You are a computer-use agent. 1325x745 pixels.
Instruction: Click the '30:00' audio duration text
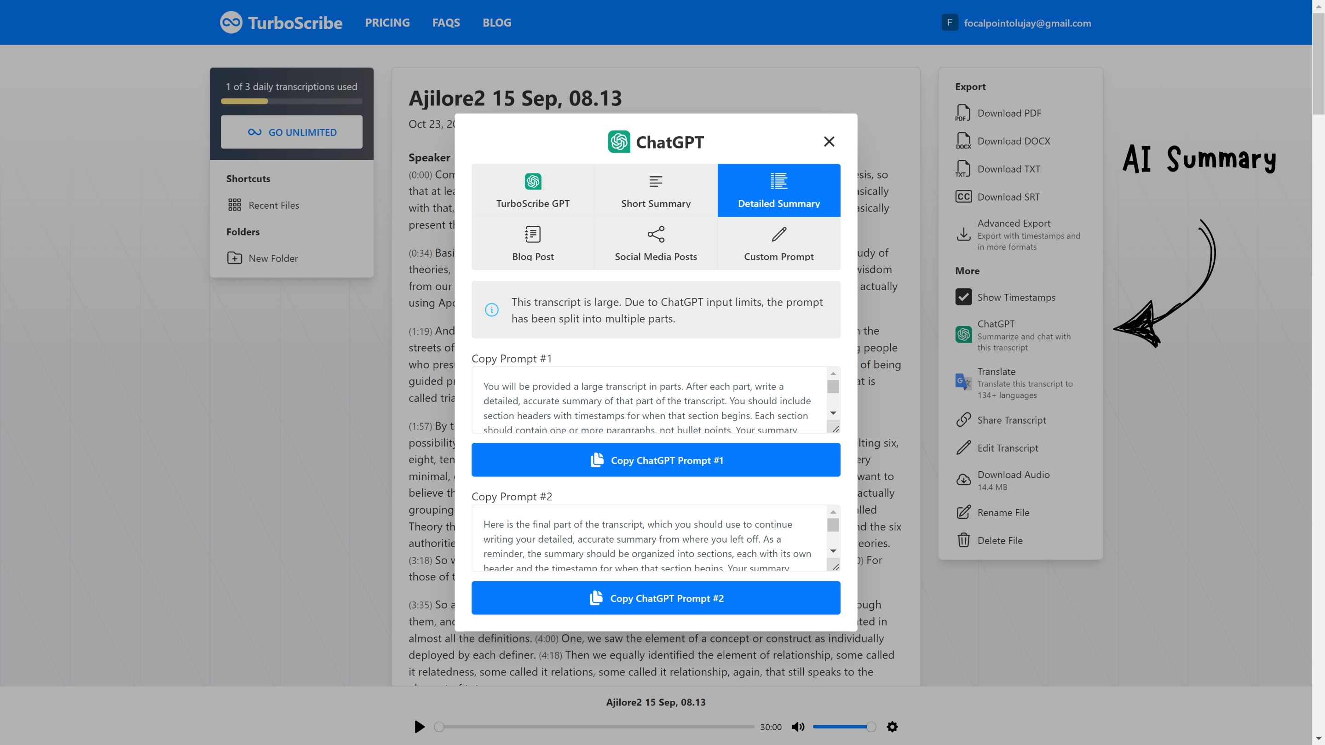pyautogui.click(x=771, y=727)
